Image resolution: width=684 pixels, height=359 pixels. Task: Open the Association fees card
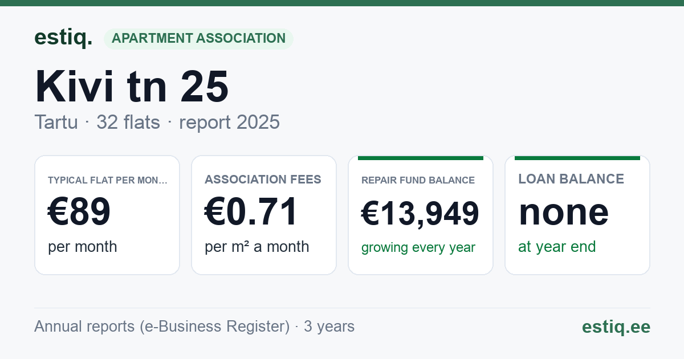click(264, 215)
